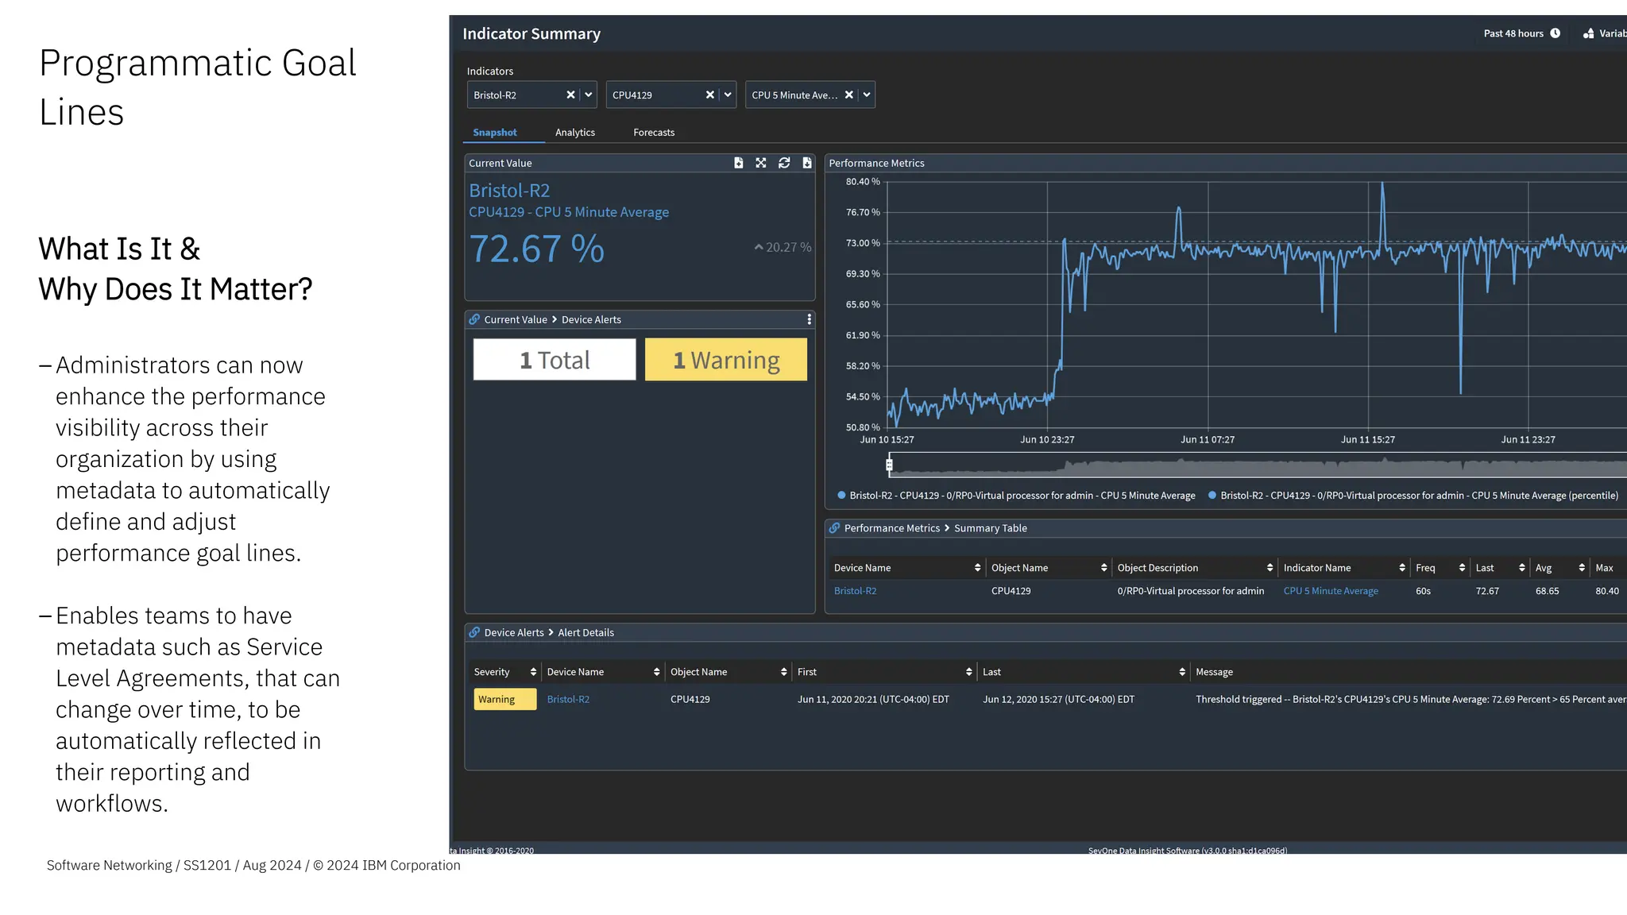Filter alerts by the 1 Warning tile

point(725,361)
